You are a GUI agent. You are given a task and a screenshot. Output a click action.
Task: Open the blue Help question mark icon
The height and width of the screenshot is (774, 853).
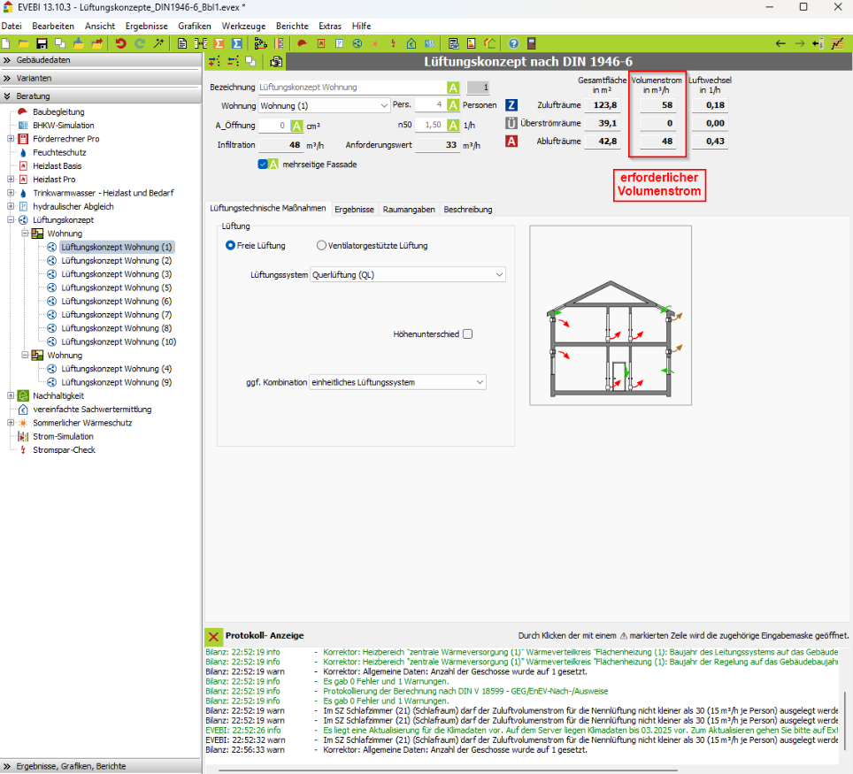(x=513, y=42)
